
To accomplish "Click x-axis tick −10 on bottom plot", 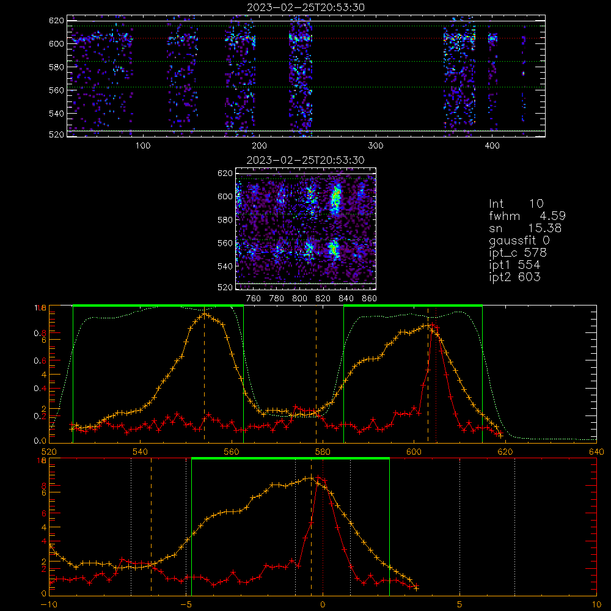I will tap(49, 605).
